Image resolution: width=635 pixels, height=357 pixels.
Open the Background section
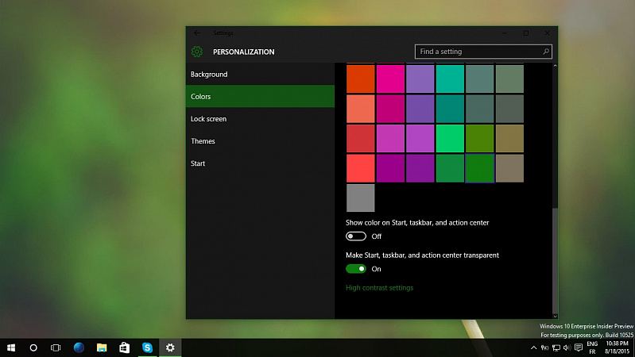pos(260,74)
